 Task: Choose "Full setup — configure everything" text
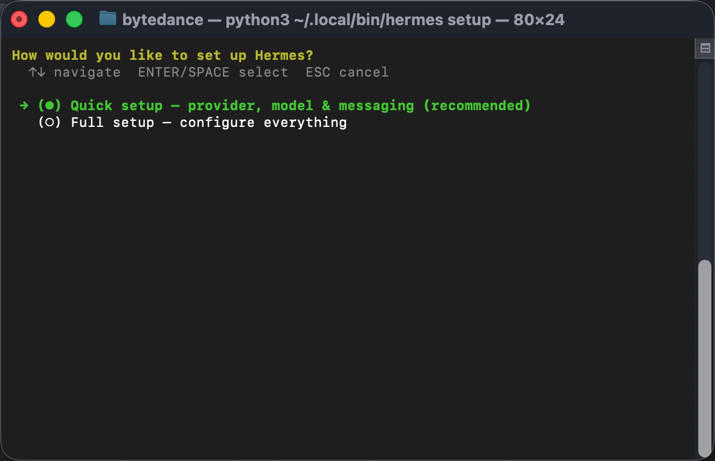(x=208, y=123)
